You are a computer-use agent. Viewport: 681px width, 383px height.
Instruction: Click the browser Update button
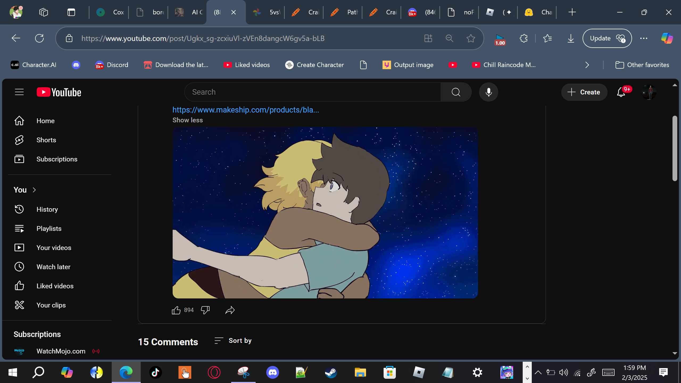607,38
